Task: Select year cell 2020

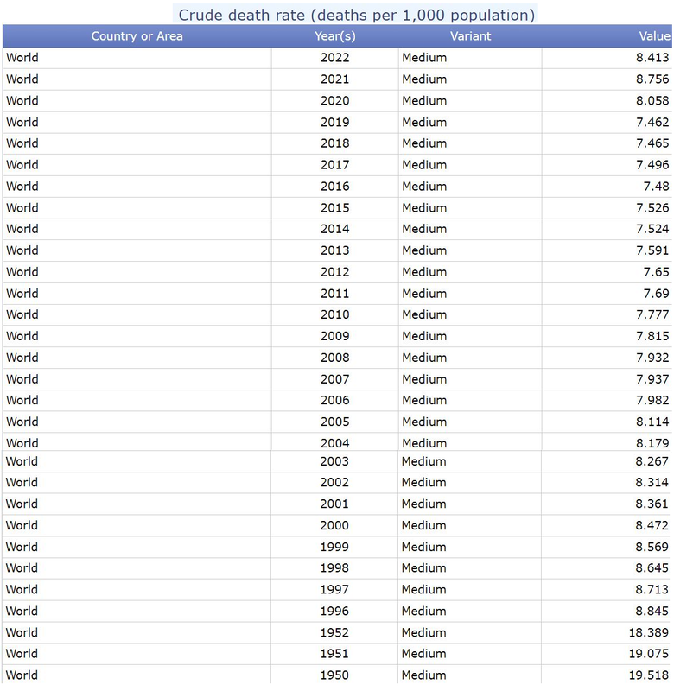Action: pyautogui.click(x=335, y=101)
